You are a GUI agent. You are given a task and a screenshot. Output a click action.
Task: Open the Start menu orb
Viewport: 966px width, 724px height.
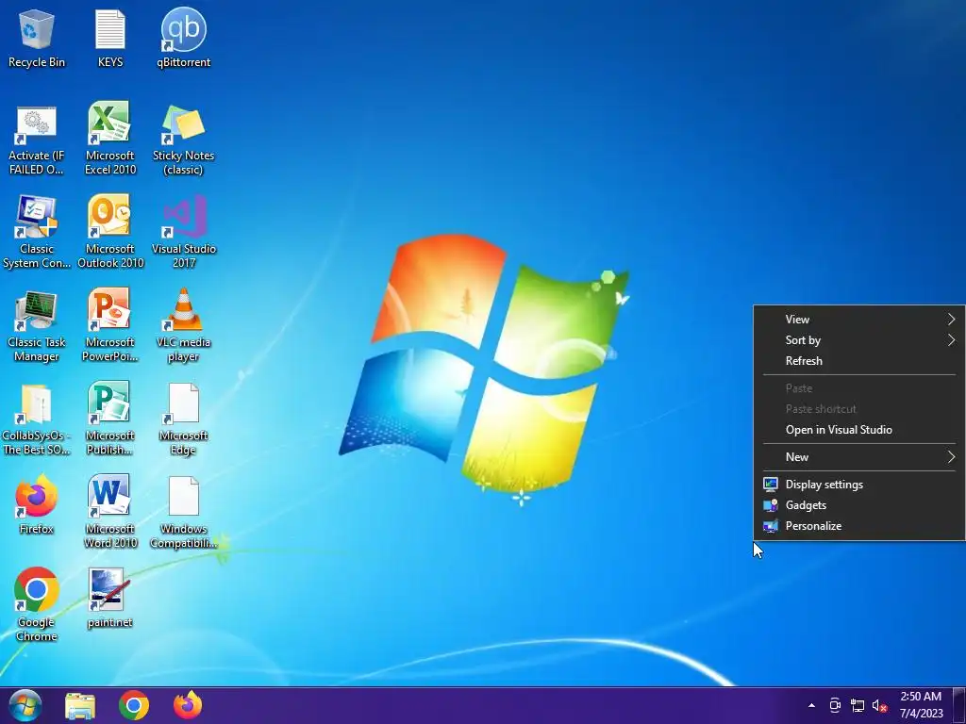tap(25, 705)
